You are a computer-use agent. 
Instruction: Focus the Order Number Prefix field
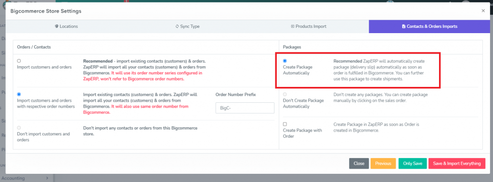(x=245, y=108)
